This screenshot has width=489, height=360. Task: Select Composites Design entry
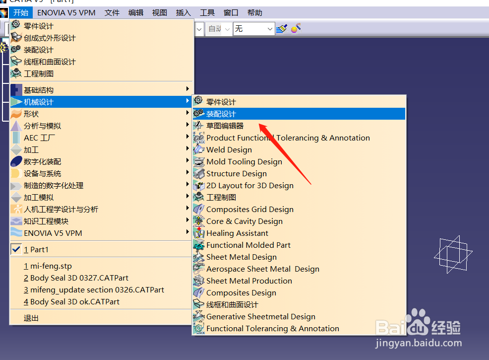299,292
